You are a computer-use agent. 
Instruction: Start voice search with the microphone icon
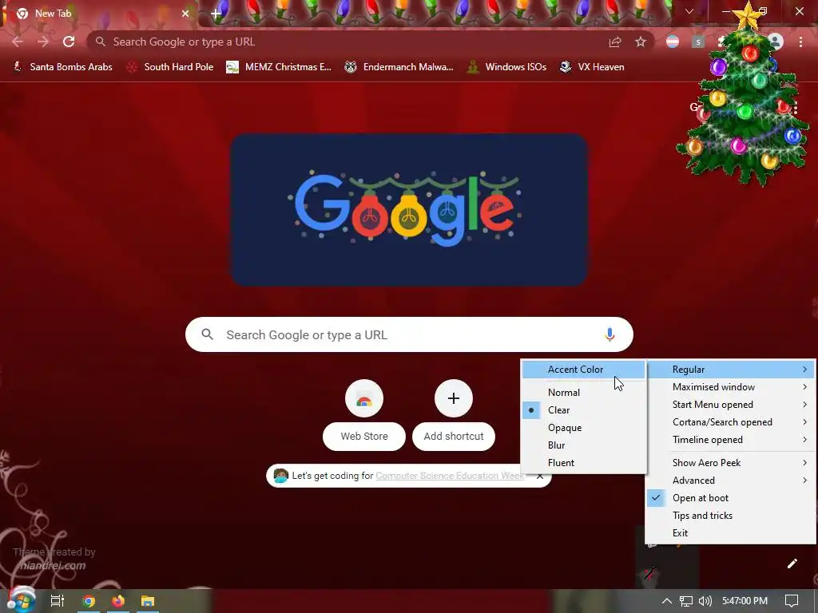click(610, 334)
